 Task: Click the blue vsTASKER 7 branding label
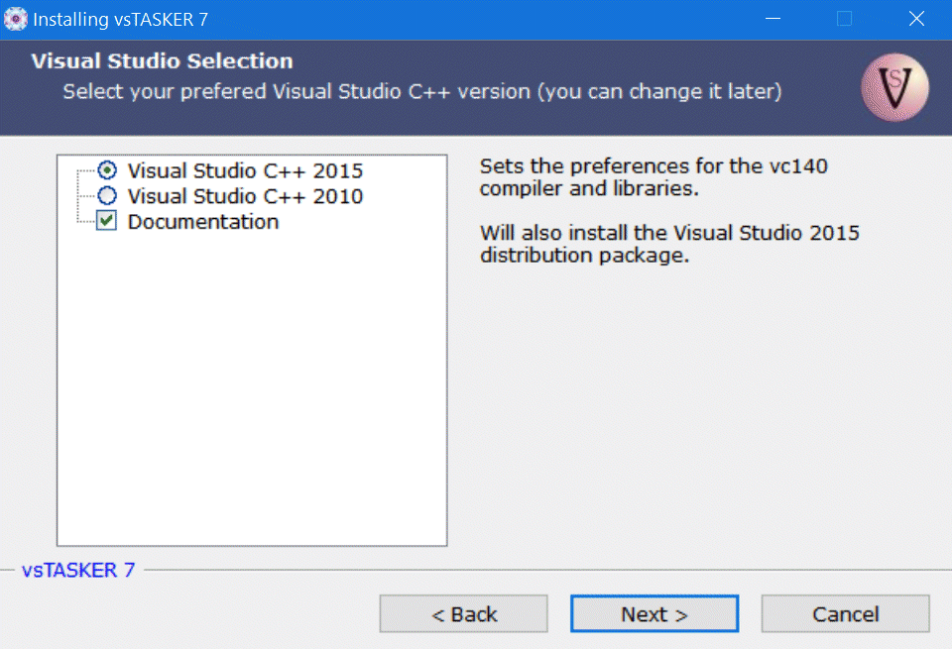[x=77, y=570]
